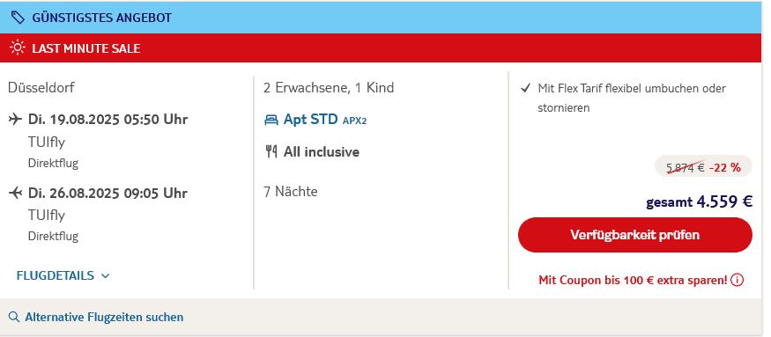
Task: Click the sun icon in Last Minute Sale banner
Action: (x=18, y=48)
